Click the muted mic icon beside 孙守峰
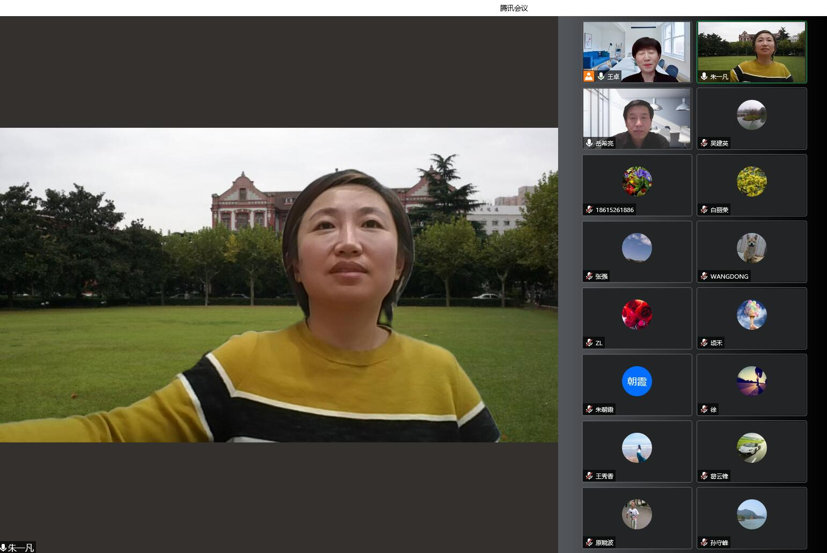 point(704,543)
